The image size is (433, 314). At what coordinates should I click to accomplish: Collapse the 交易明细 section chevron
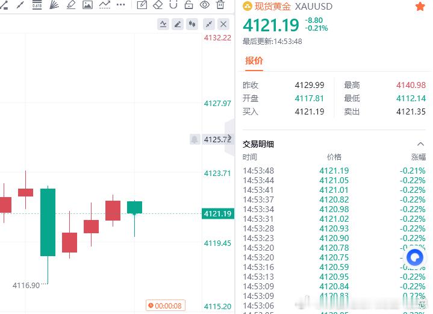pyautogui.click(x=420, y=143)
